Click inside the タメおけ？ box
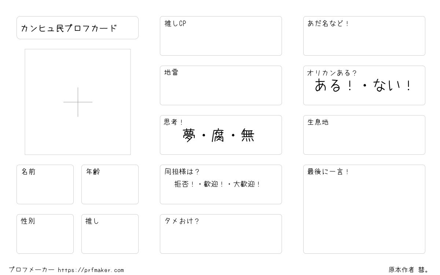The height and width of the screenshot is (275, 440). click(221, 234)
